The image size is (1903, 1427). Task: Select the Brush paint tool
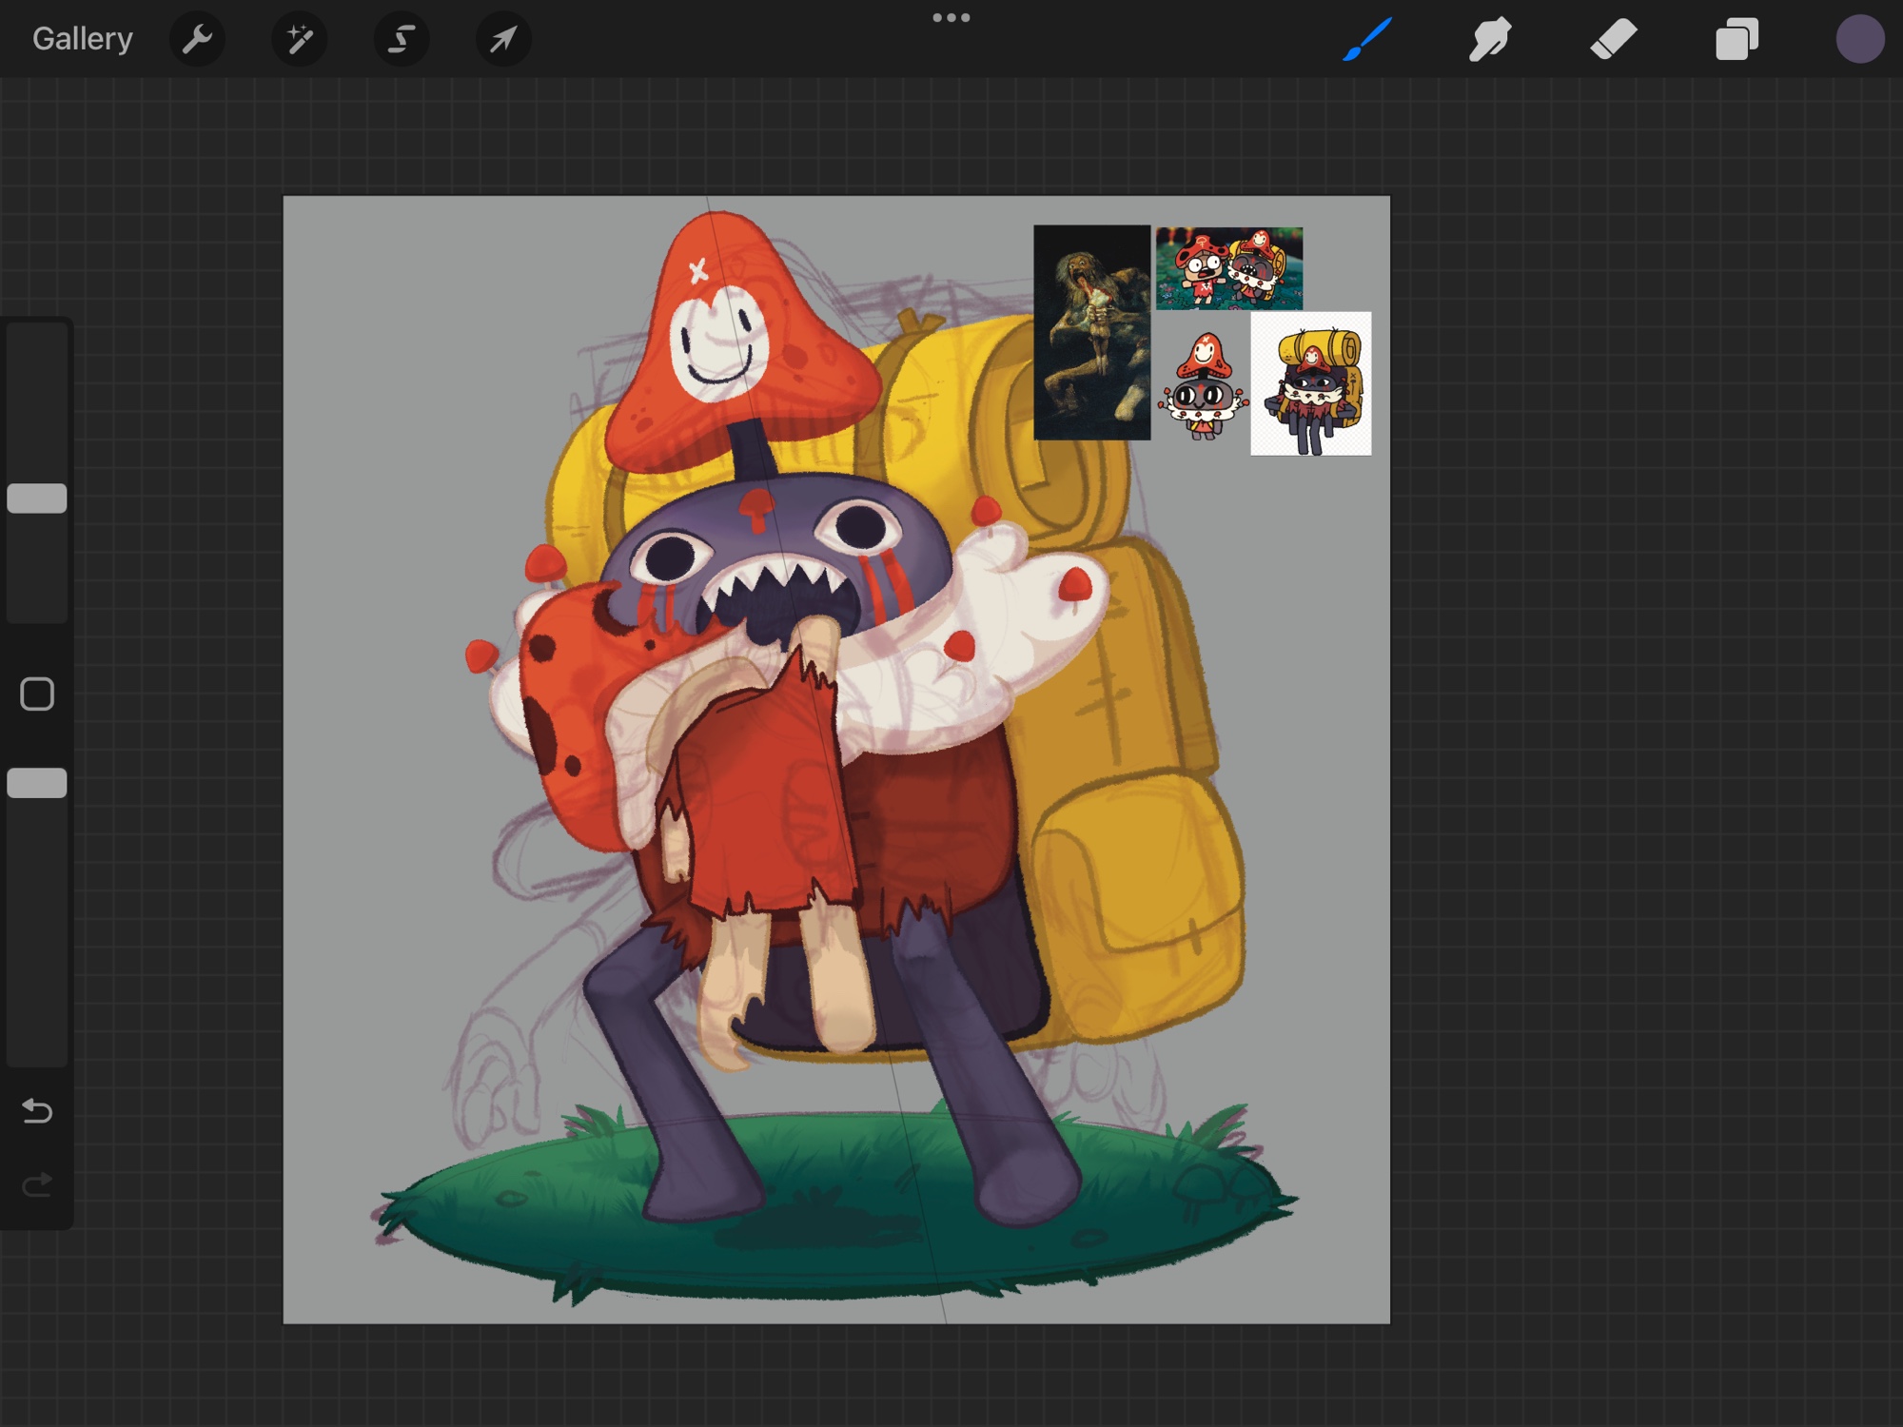1367,39
